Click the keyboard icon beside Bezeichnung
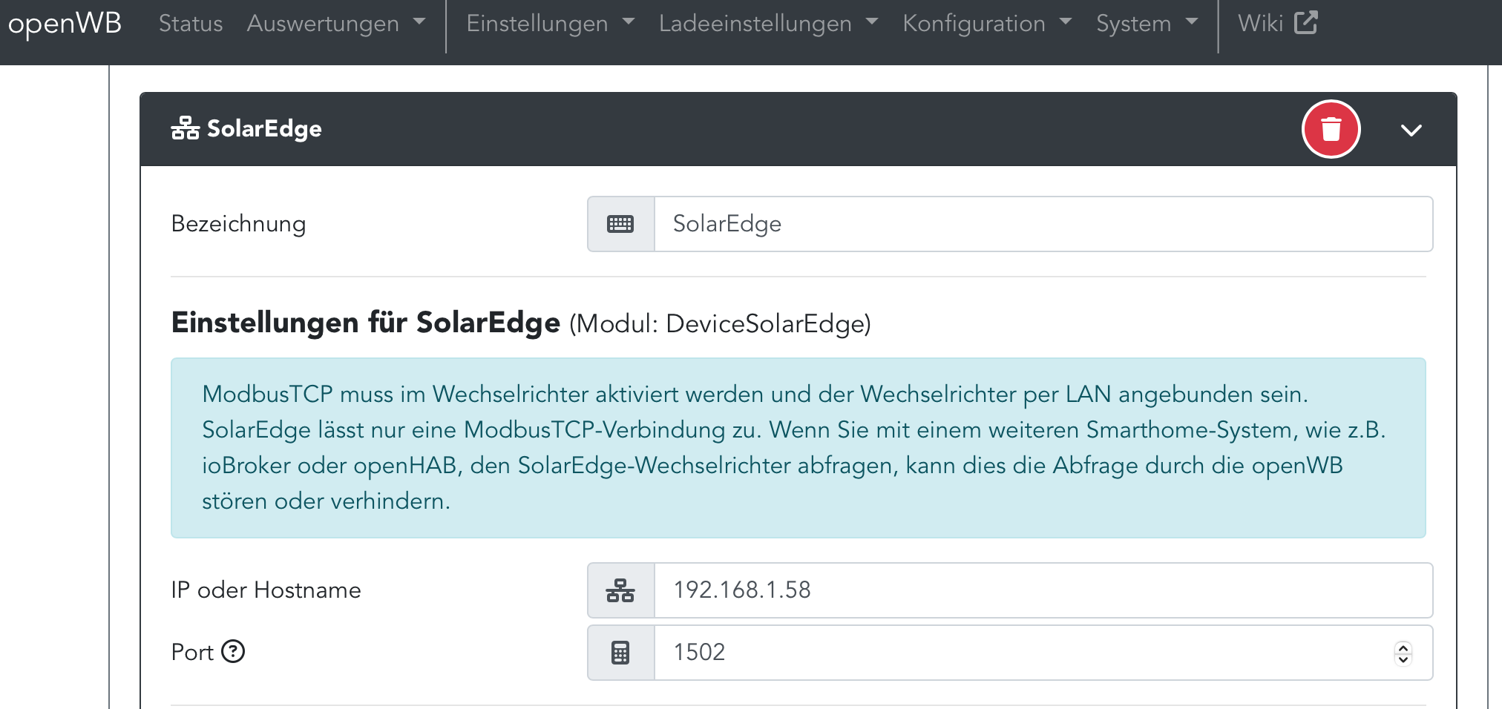The height and width of the screenshot is (709, 1502). [620, 224]
